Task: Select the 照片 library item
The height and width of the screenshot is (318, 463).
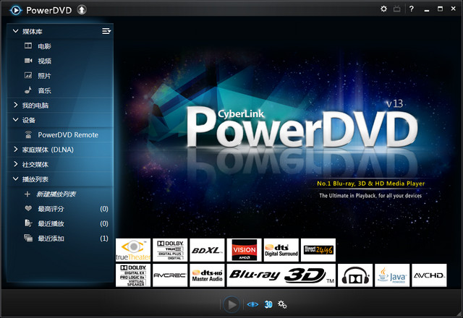Action: point(44,76)
